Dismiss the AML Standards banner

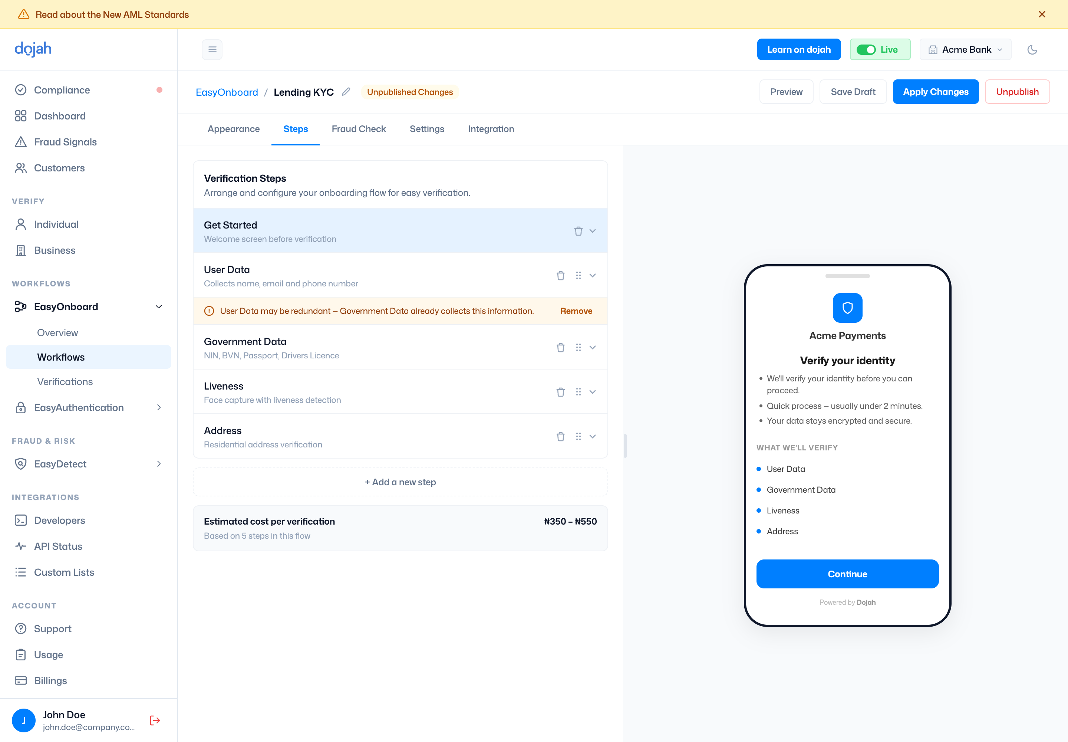(x=1042, y=14)
